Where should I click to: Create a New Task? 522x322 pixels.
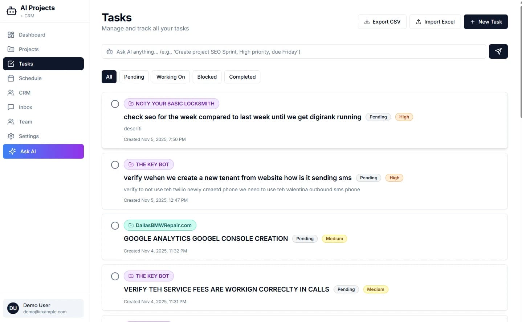click(x=486, y=22)
